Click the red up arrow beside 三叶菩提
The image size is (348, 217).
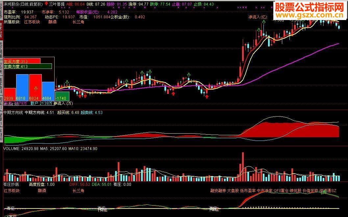(46, 4)
